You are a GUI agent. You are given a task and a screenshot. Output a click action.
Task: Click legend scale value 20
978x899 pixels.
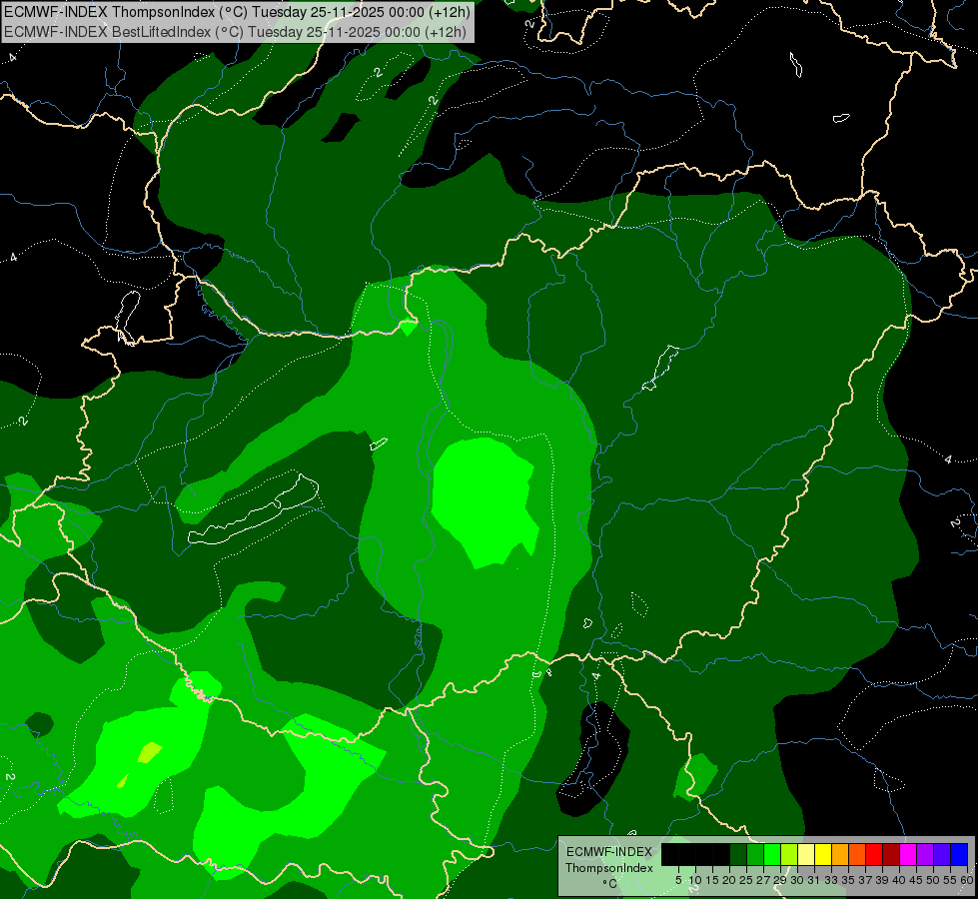point(729,880)
